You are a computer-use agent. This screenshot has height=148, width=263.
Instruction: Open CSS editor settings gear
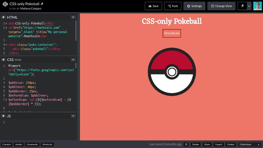tap(3, 60)
